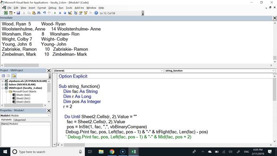Expand the Solver (SOLVER.XLAM) project node
277x156 pixels.
3,84
